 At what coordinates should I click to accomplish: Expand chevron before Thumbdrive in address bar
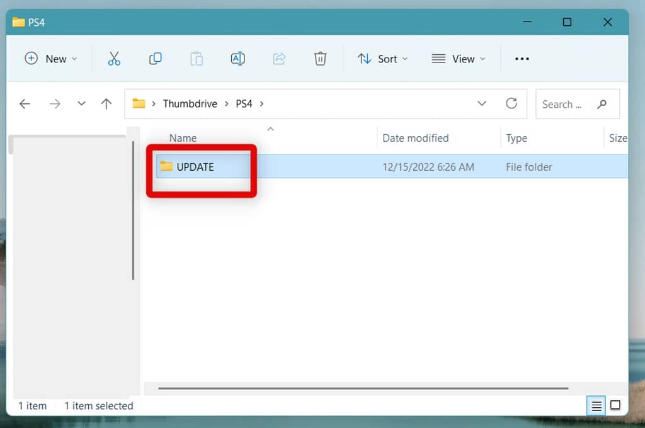(154, 104)
